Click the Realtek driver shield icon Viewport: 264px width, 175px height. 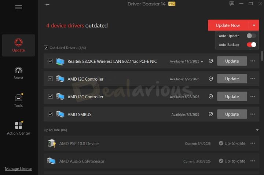coord(210,61)
